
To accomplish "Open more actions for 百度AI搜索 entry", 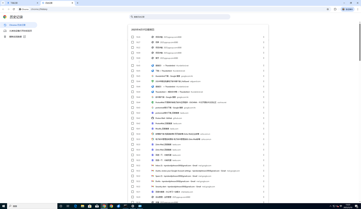I will 264,192.
